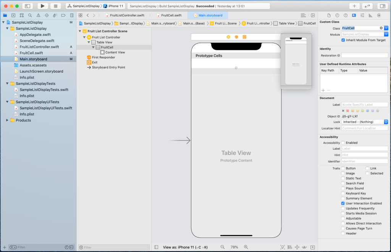
Task: Open the Class dropdown arrow
Action: [386, 28]
